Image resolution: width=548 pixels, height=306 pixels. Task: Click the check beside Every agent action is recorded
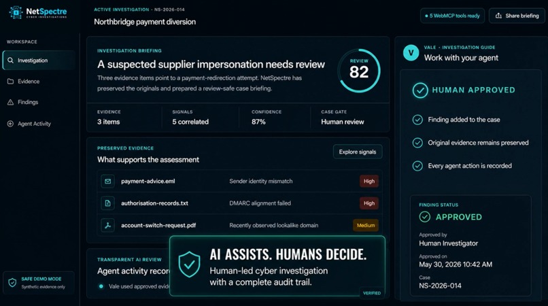(417, 166)
